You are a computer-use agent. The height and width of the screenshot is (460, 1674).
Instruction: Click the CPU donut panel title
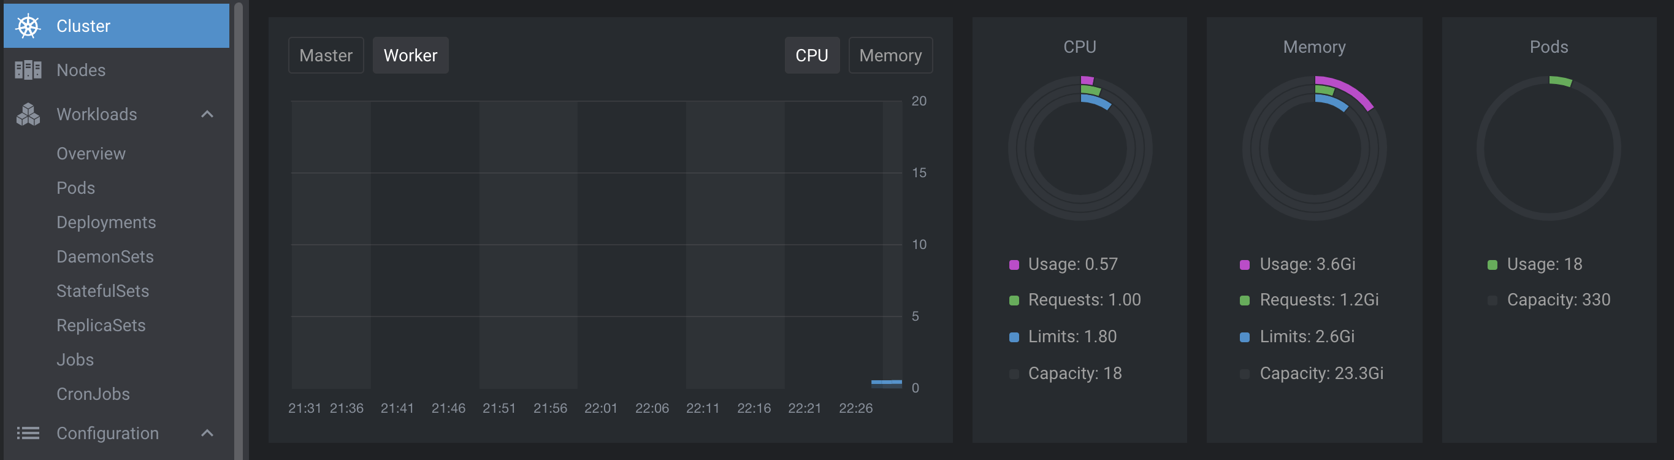point(1079,47)
